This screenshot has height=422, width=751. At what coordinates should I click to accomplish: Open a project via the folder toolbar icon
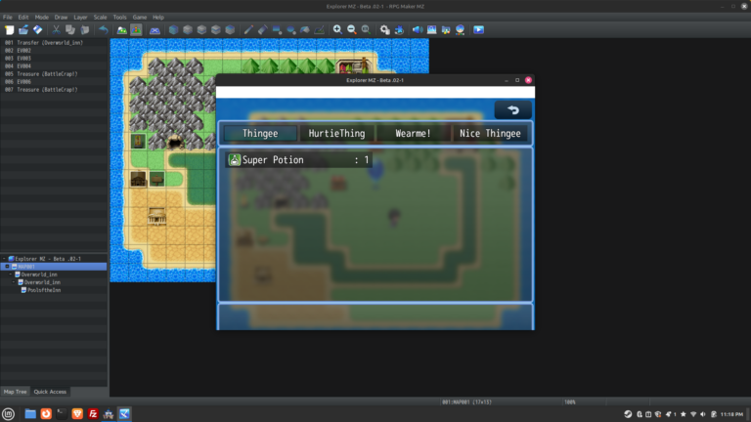tap(23, 29)
